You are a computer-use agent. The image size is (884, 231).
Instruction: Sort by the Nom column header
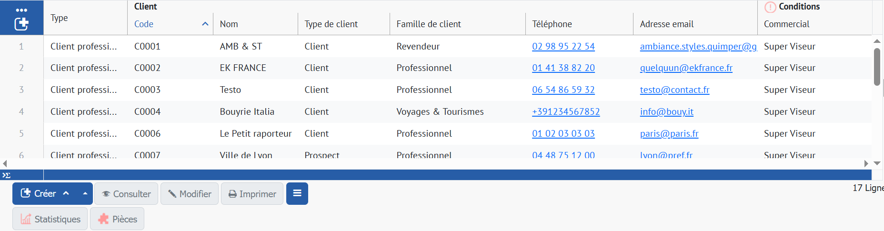point(229,24)
